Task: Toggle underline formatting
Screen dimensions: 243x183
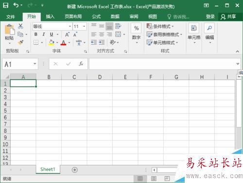Action: click(x=52, y=34)
